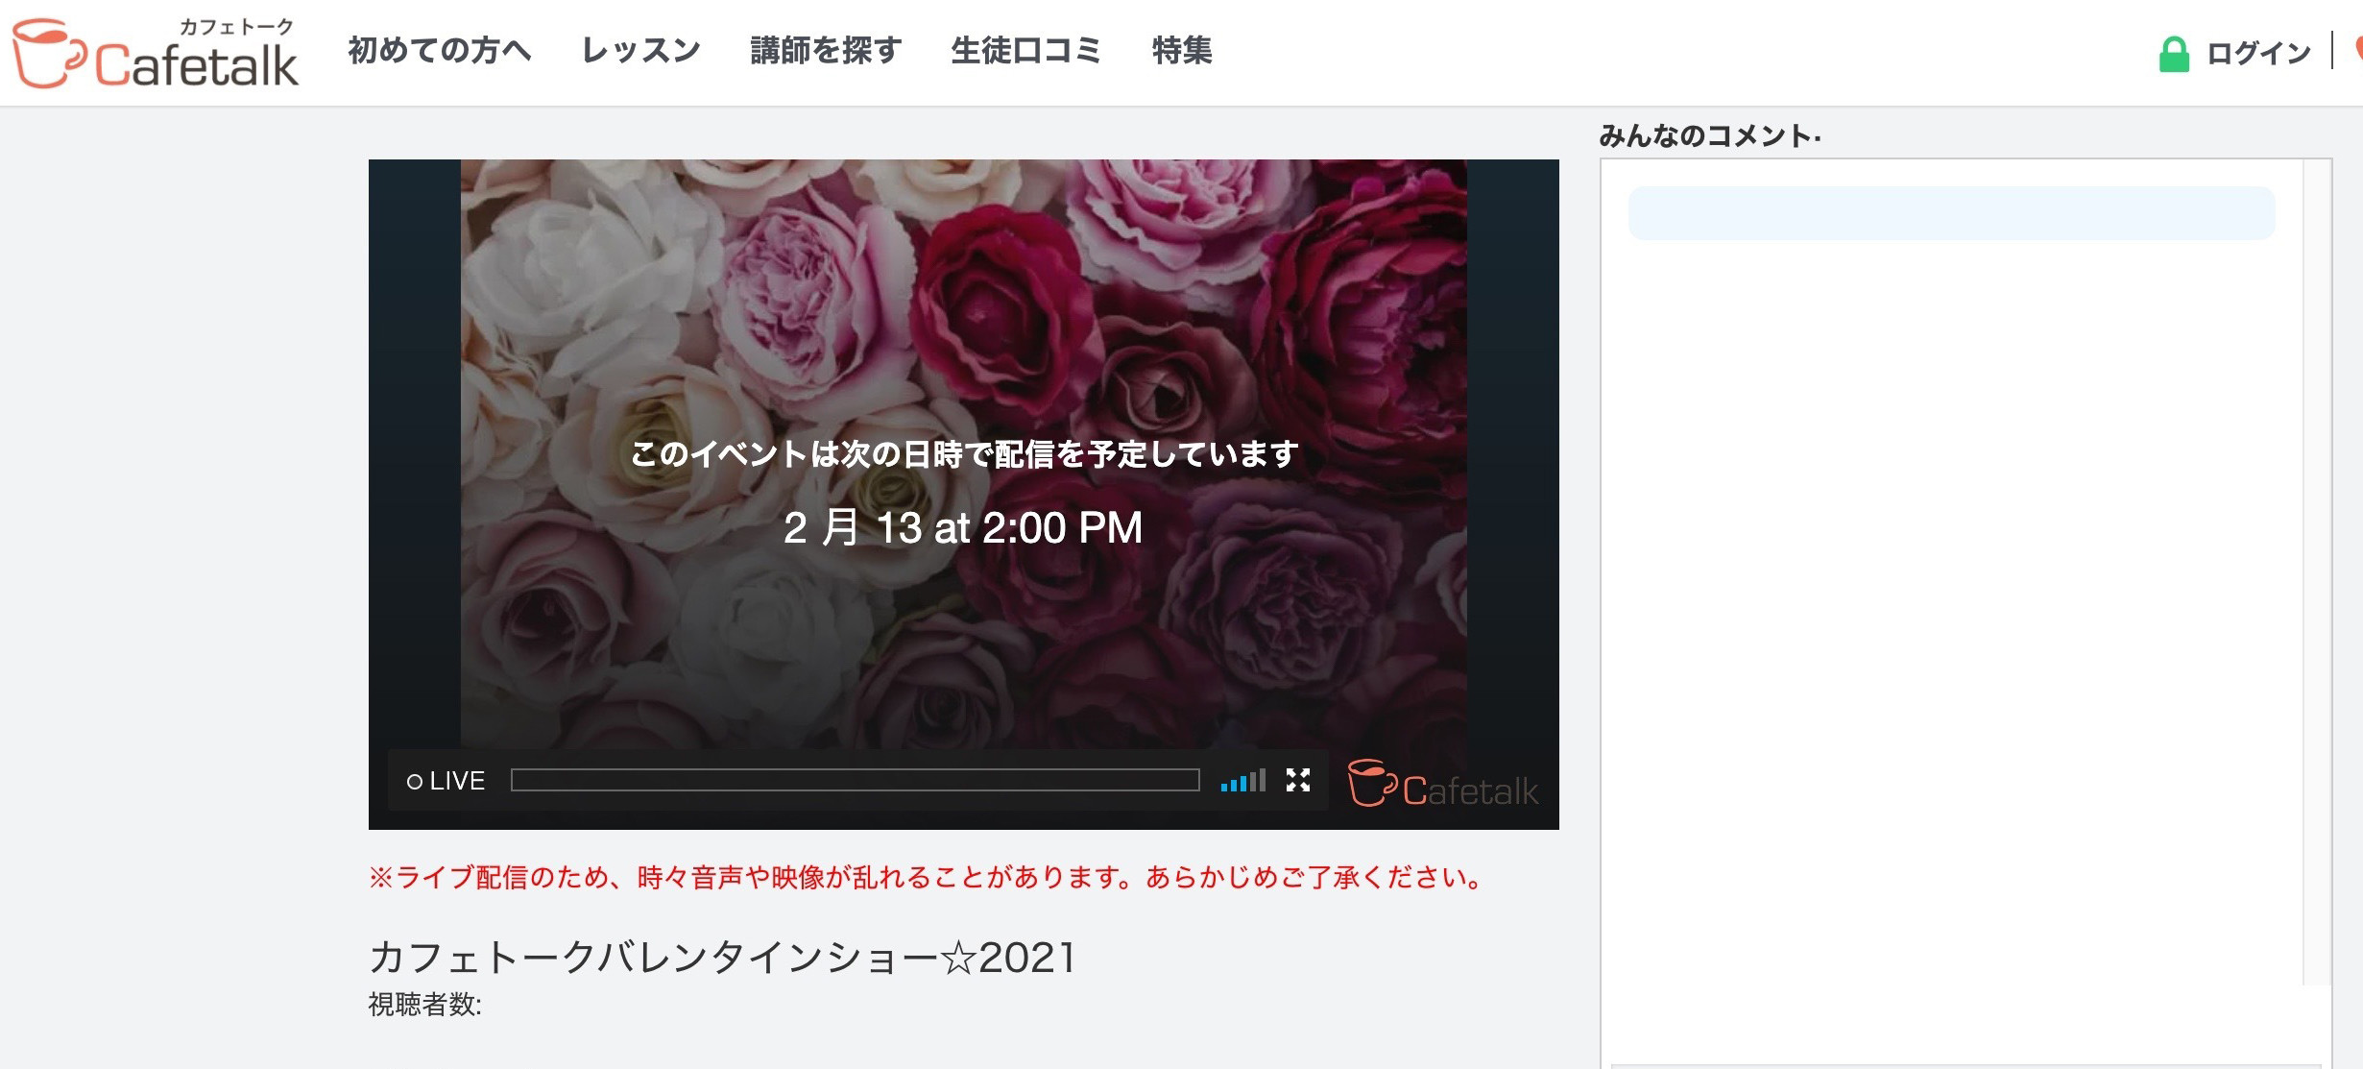Click the green lock login icon
2363x1069 pixels.
click(2174, 54)
